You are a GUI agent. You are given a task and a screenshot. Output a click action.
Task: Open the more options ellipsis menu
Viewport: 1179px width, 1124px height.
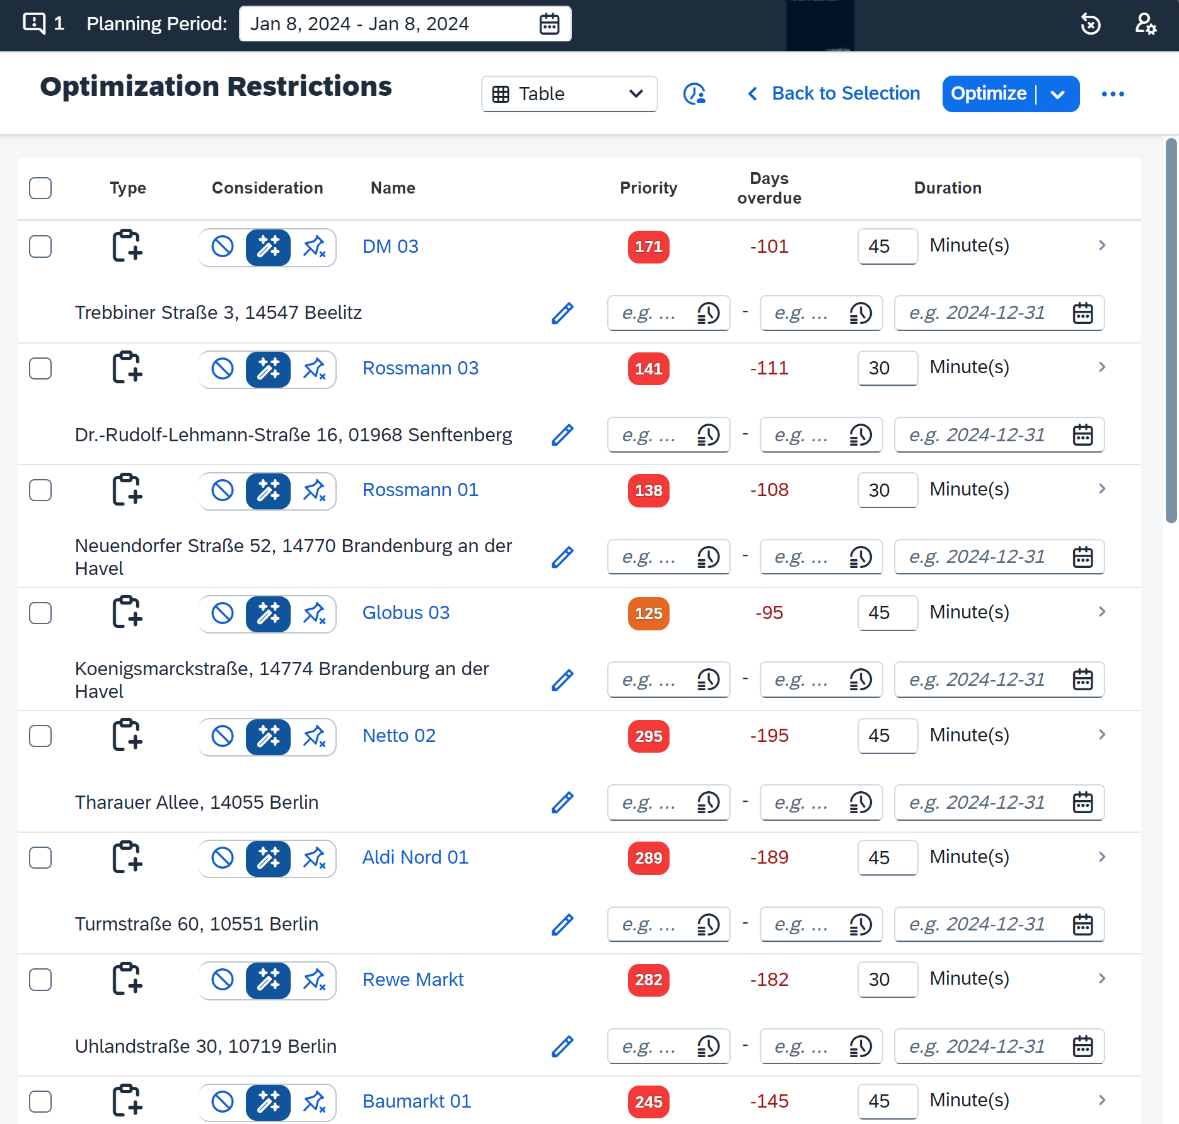point(1113,94)
